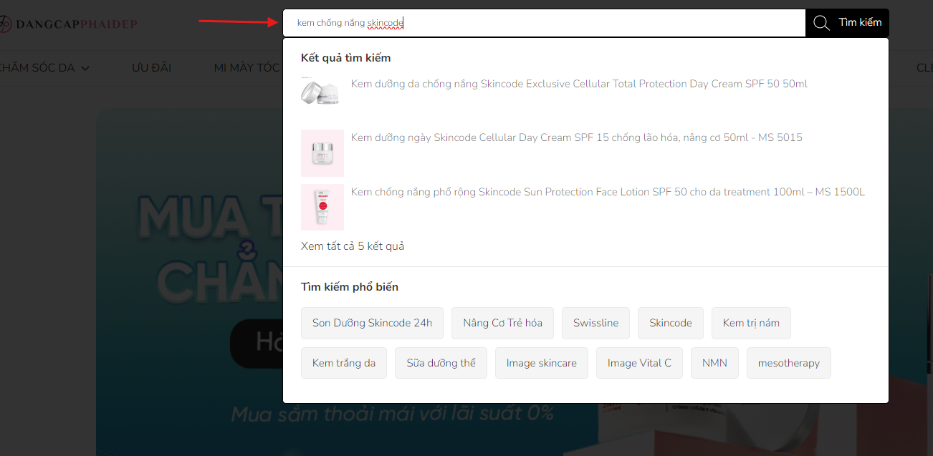Select popular search tag 'Swissline'
The image size is (933, 456).
(x=595, y=323)
